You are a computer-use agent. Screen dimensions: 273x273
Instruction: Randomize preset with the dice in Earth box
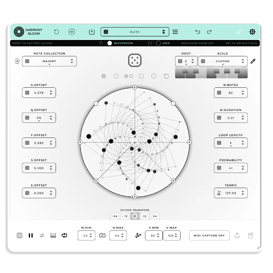[106, 32]
